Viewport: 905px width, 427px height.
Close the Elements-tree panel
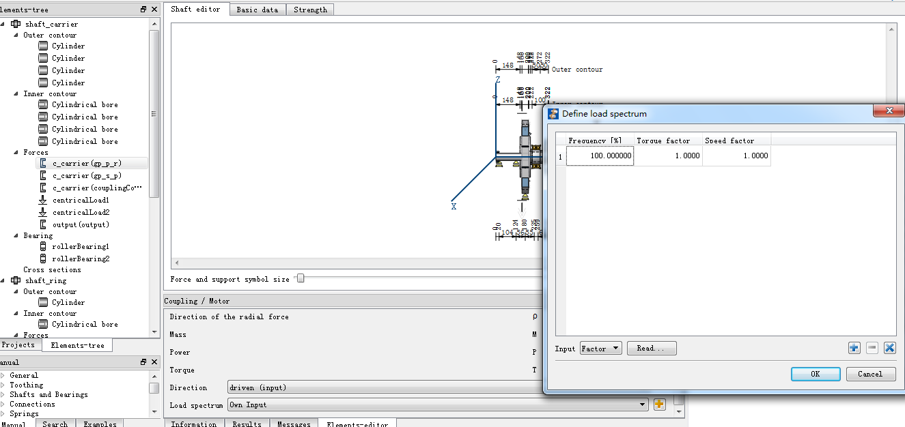pos(154,10)
